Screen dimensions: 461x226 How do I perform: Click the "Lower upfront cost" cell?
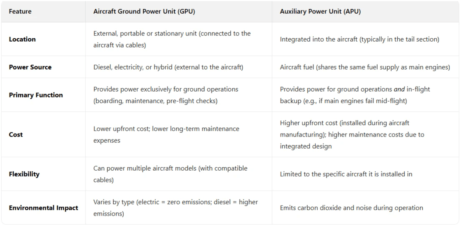tap(166, 134)
